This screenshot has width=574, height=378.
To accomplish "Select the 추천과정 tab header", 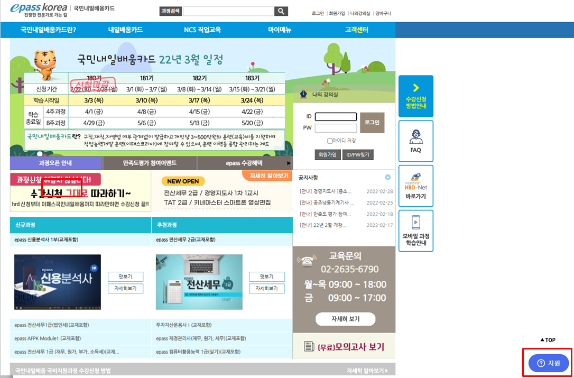I will [x=222, y=225].
